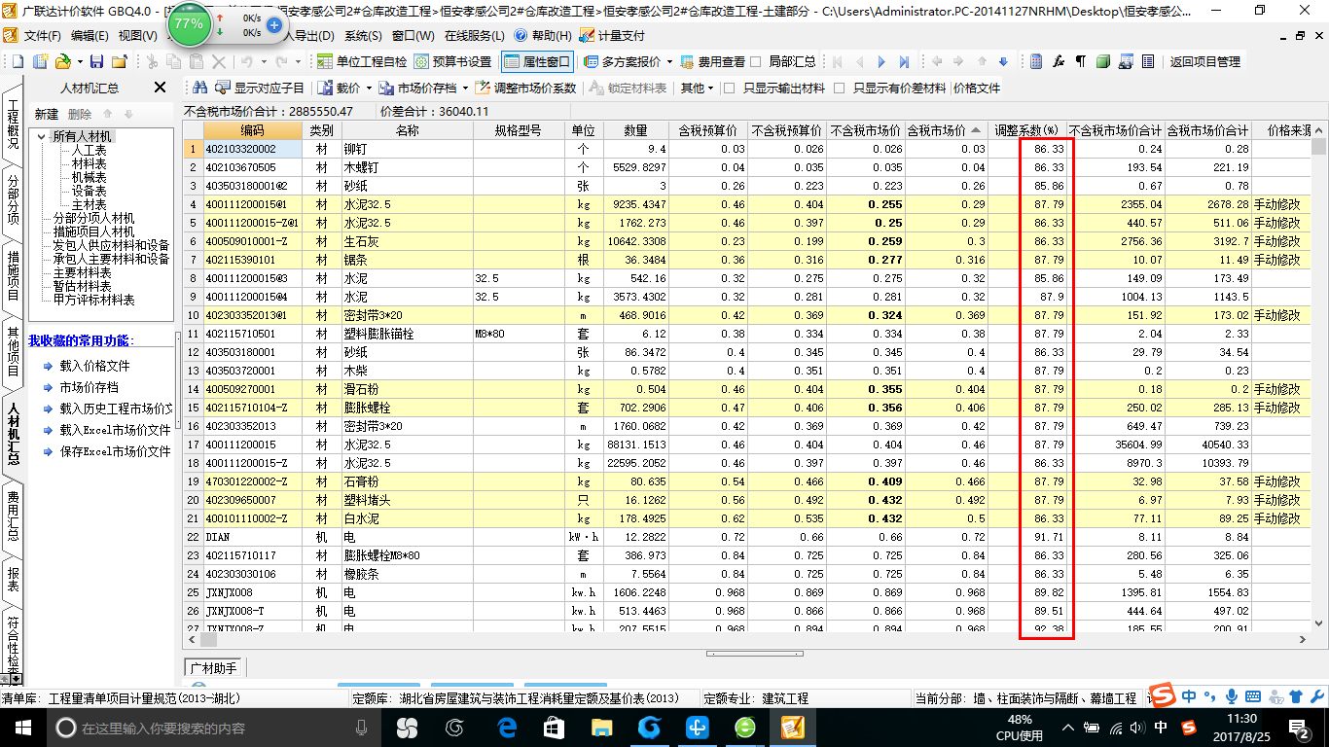The image size is (1329, 747).
Task: Open 系统(S) menu
Action: tap(363, 35)
